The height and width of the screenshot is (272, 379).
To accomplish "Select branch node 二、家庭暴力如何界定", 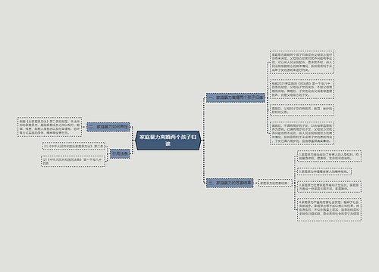I will point(108,127).
